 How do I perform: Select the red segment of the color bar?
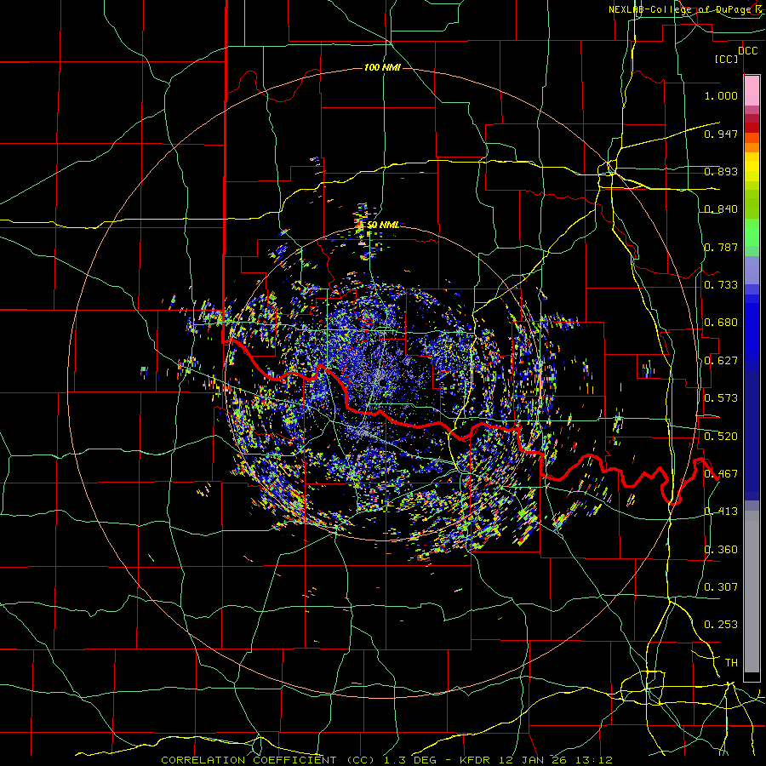point(752,128)
